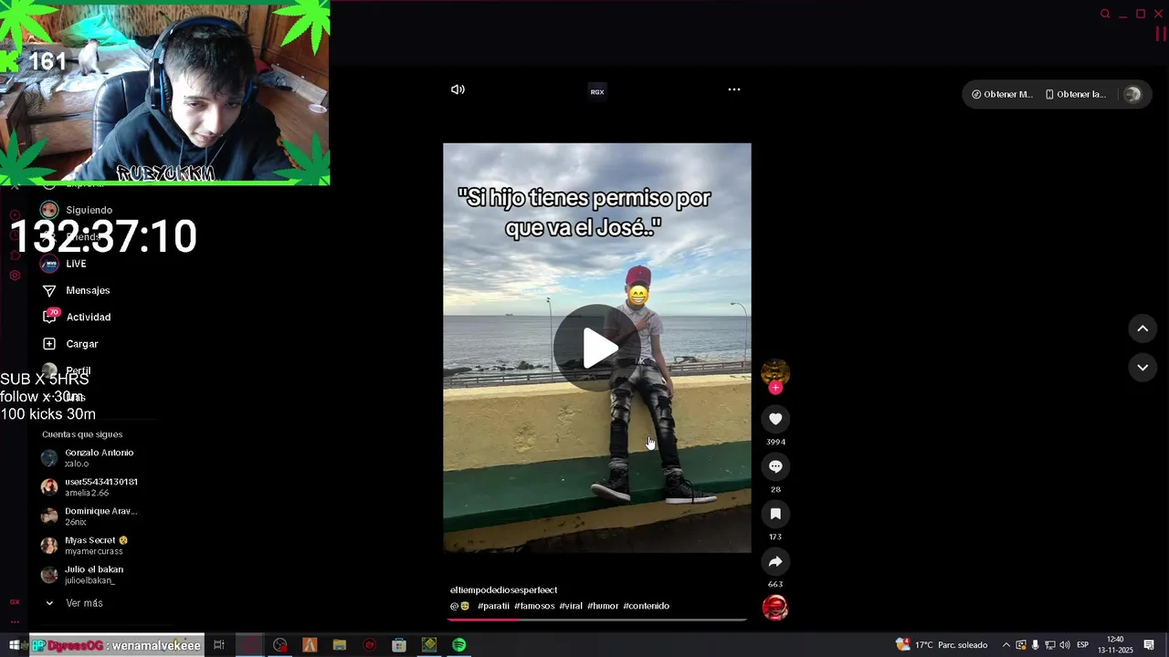
Task: Click the Obtener M... button
Action: tap(1002, 94)
